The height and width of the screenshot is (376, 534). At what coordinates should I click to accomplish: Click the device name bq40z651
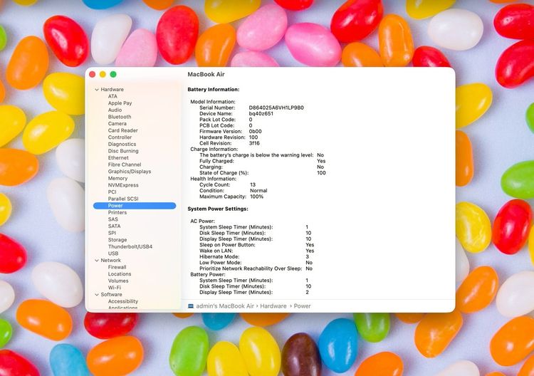(x=261, y=114)
